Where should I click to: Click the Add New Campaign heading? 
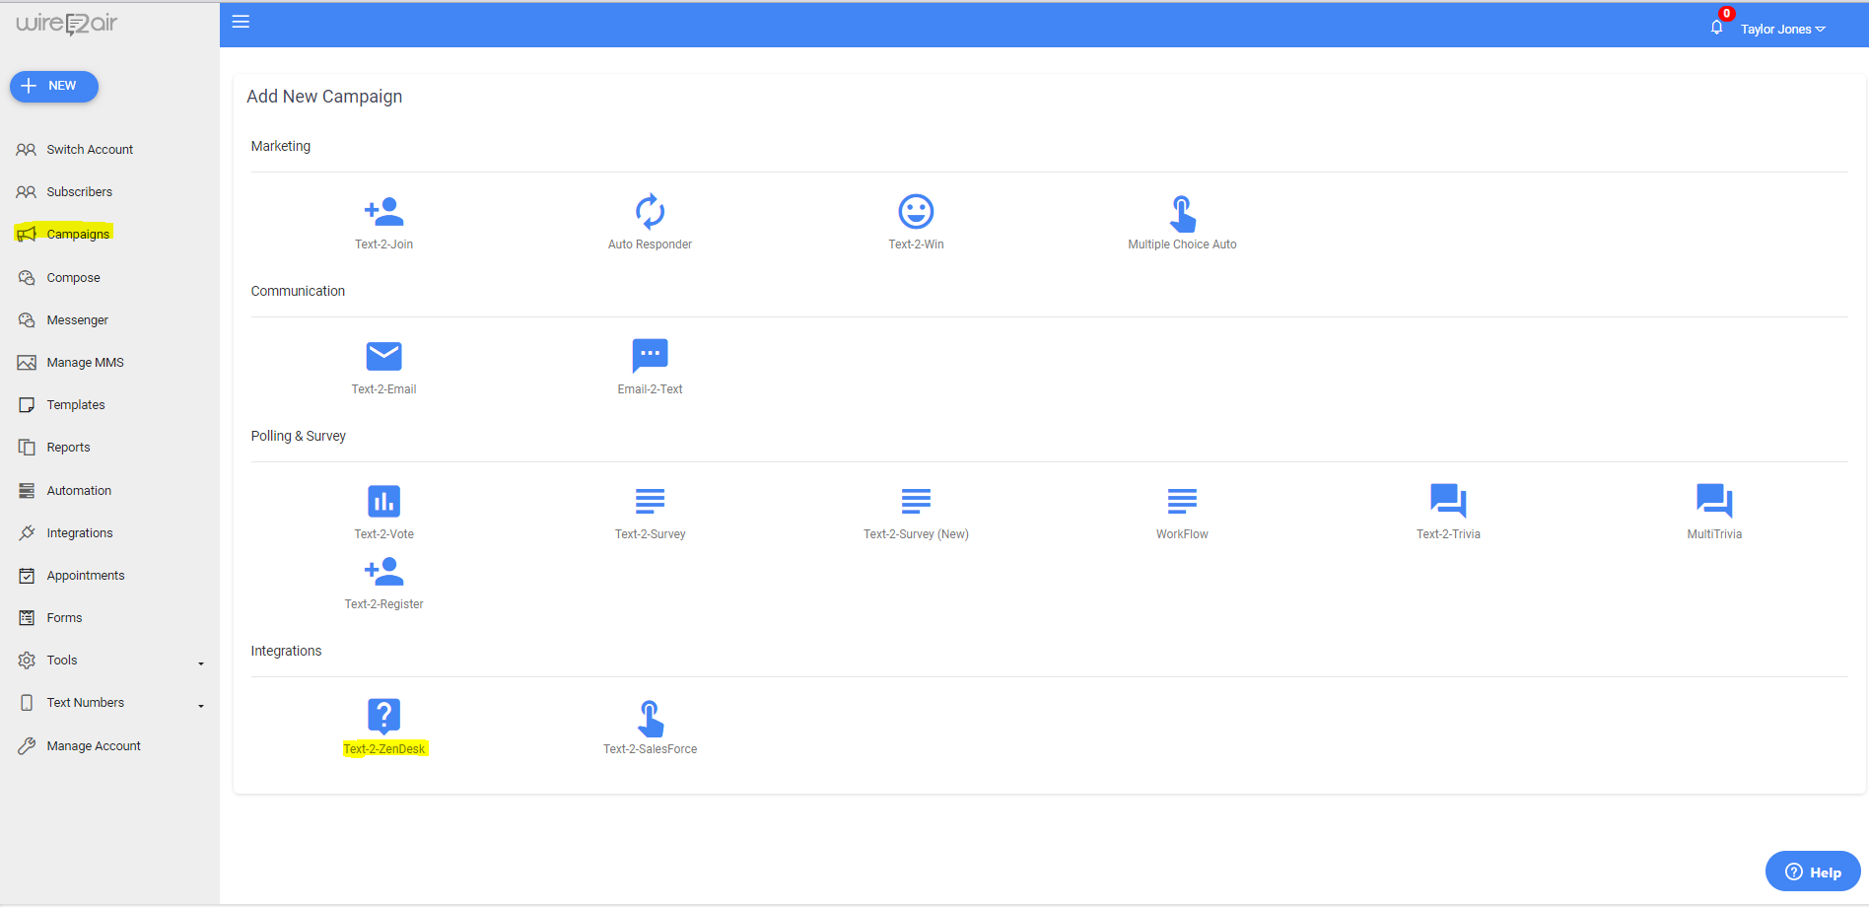pyautogui.click(x=324, y=97)
